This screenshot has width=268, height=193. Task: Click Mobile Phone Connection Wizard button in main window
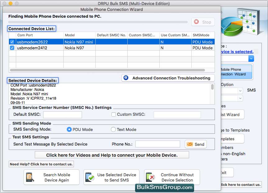click(237, 72)
